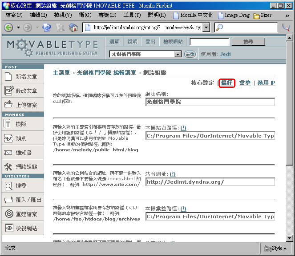Open the Sizer bookmark folder
The image size is (295, 256).
click(x=262, y=15)
